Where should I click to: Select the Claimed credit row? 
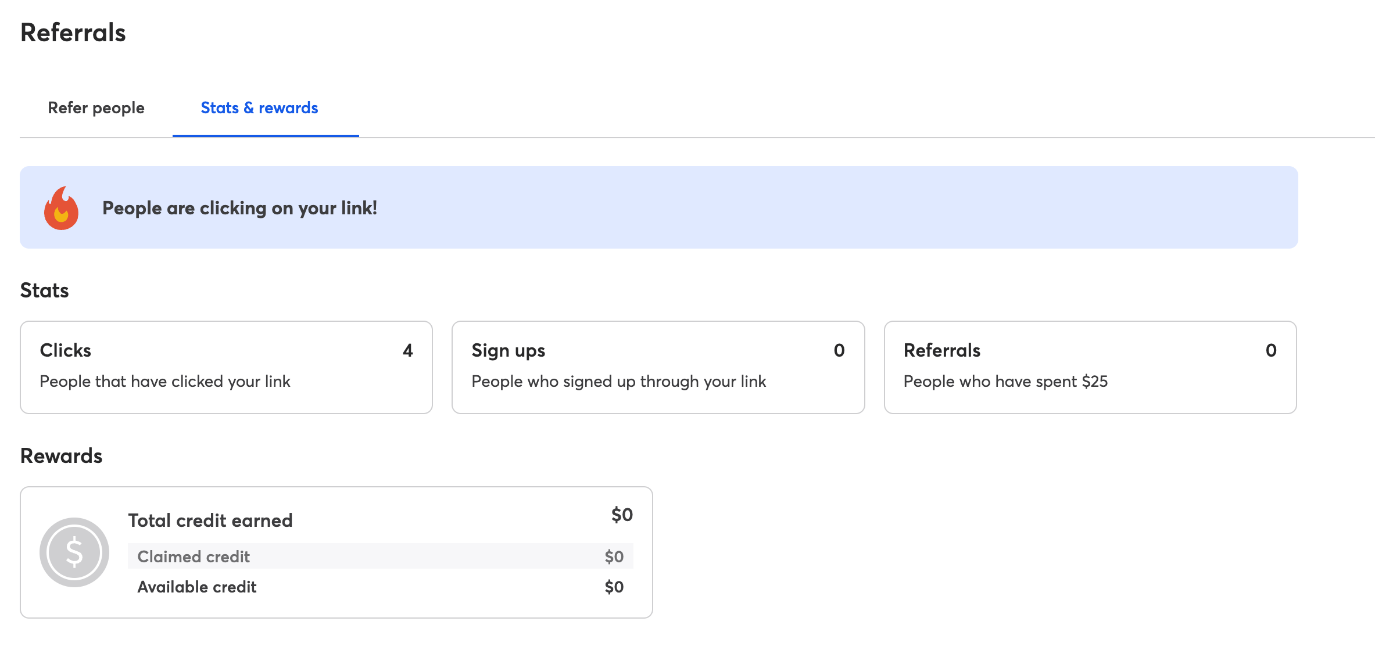[380, 556]
